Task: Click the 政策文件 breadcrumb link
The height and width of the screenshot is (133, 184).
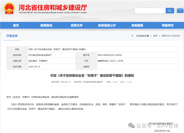Action: [165, 36]
